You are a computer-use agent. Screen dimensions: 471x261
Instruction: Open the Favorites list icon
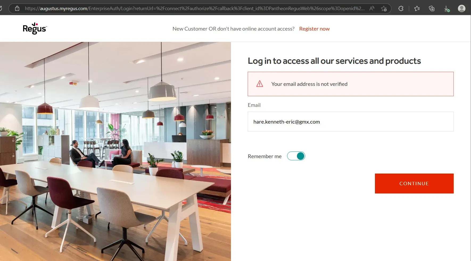point(417,9)
